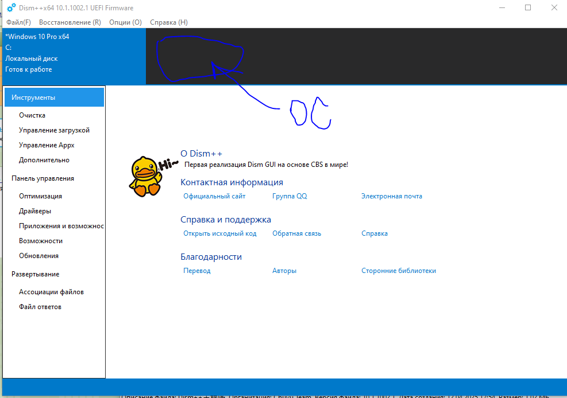Open the Справка (H) menu
Image resolution: width=567 pixels, height=398 pixels.
point(169,22)
